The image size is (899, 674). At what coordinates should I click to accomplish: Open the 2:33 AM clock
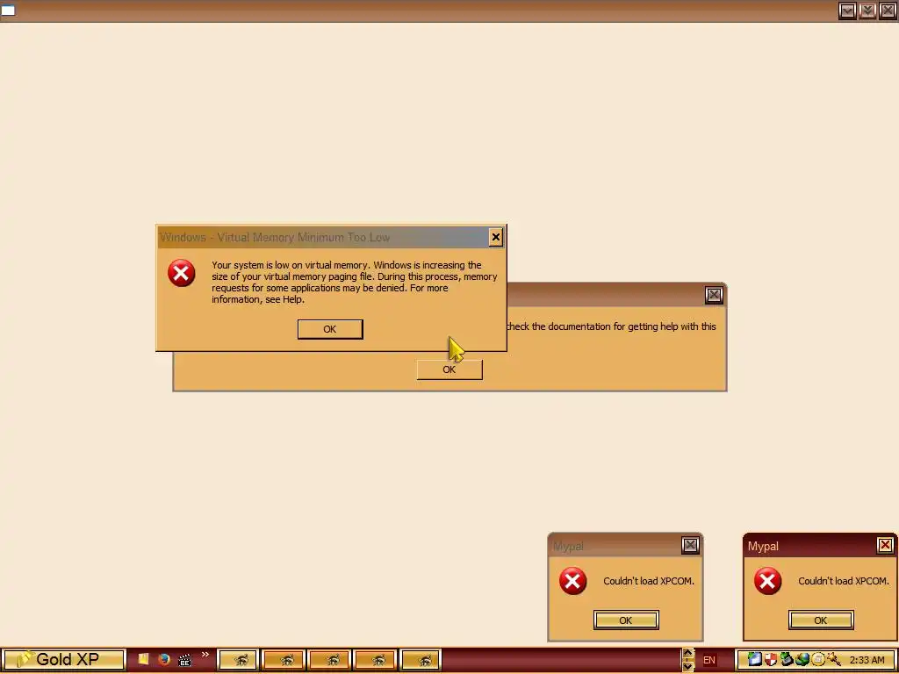coord(867,660)
